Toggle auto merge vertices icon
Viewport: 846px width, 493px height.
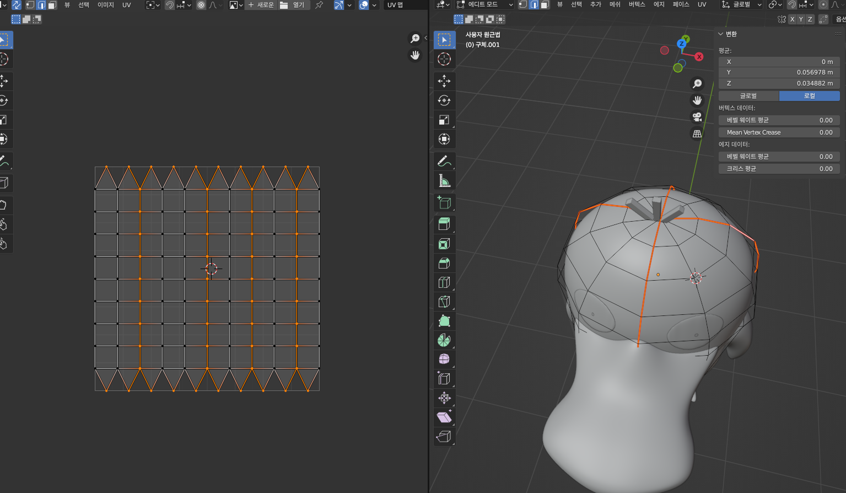pyautogui.click(x=823, y=19)
